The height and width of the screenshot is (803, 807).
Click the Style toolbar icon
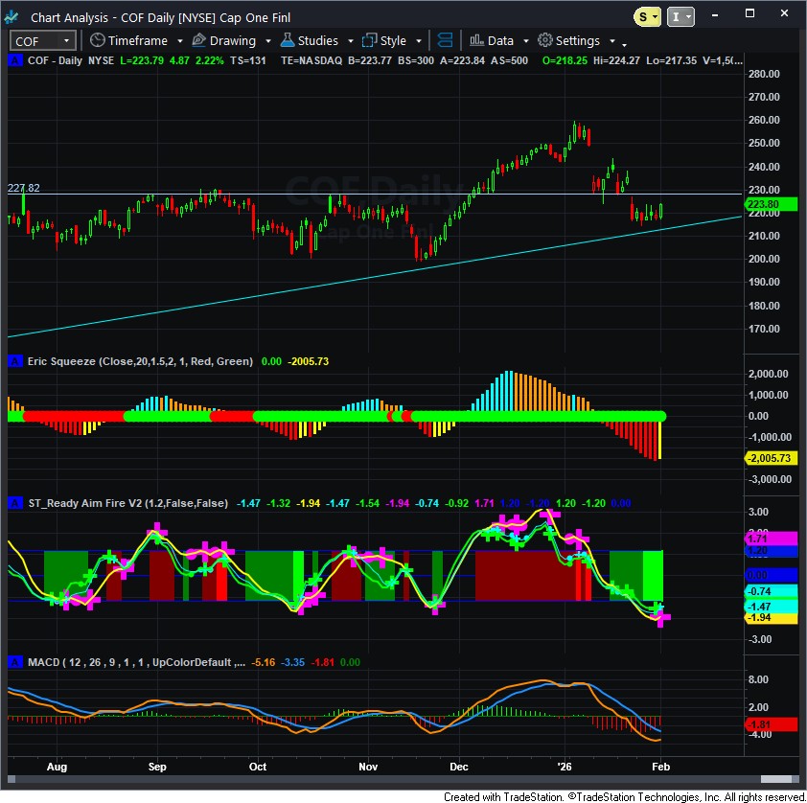coord(369,40)
